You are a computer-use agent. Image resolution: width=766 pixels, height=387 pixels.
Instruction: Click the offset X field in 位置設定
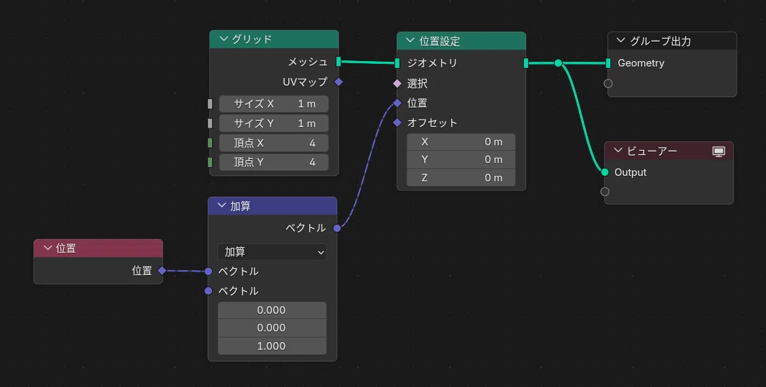461,142
